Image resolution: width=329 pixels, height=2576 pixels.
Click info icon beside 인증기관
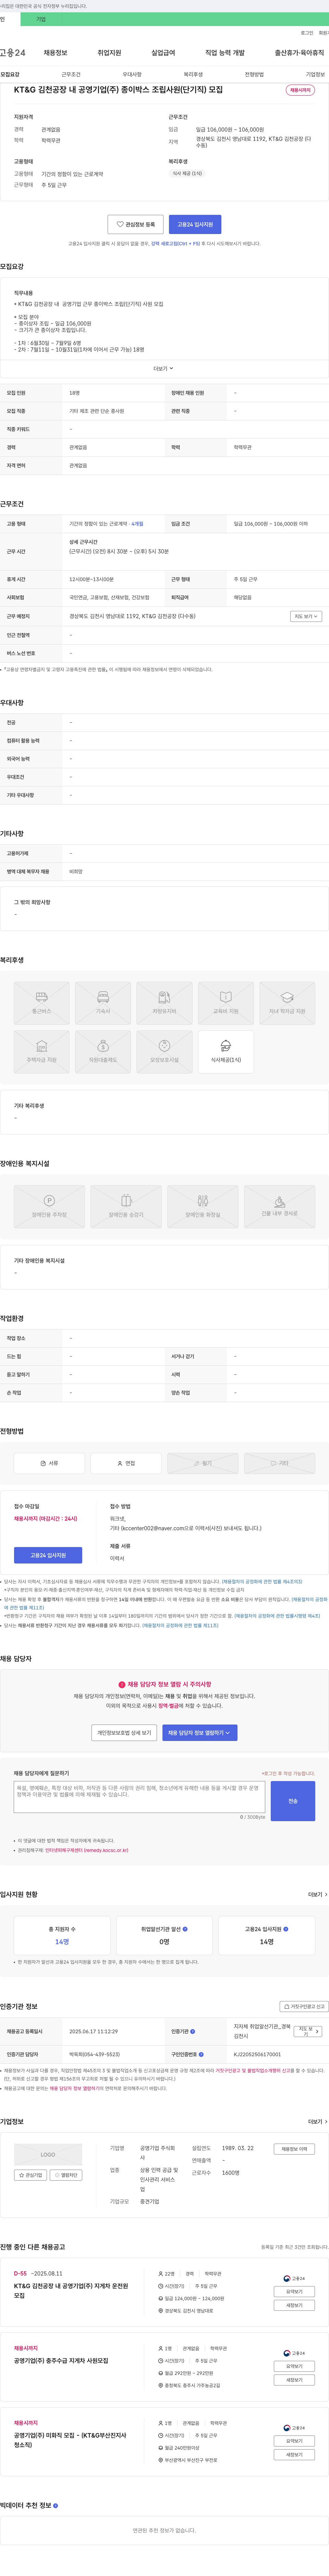(193, 2030)
